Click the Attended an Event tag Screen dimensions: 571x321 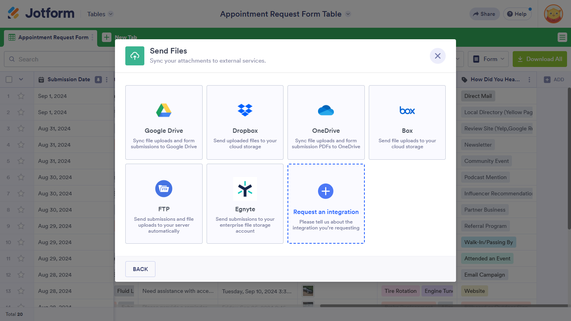click(487, 258)
